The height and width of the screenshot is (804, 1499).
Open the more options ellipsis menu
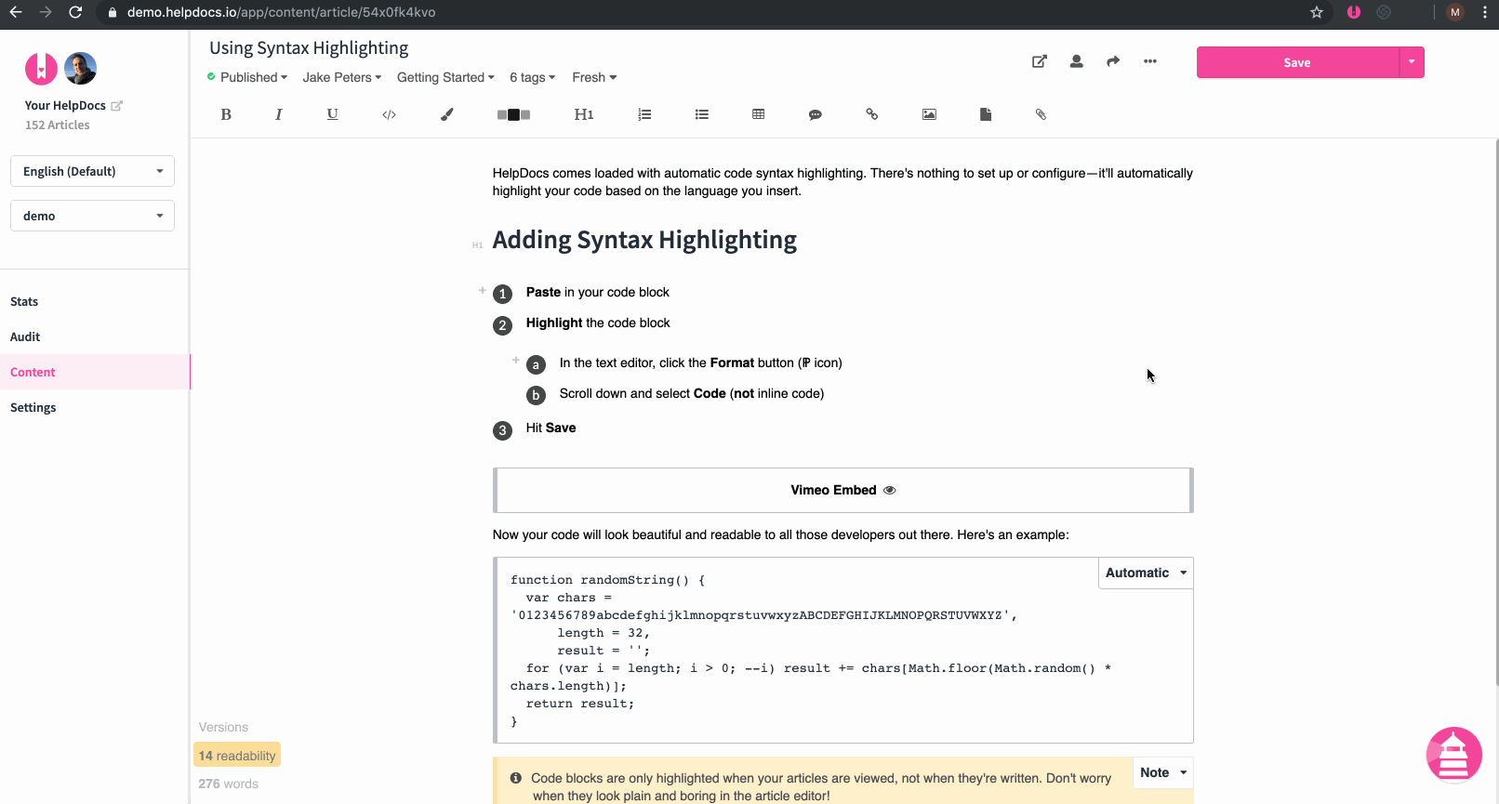tap(1150, 61)
